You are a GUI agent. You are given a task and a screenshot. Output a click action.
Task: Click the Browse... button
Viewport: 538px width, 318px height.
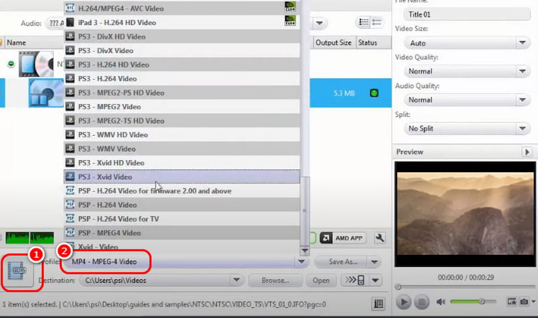click(275, 280)
